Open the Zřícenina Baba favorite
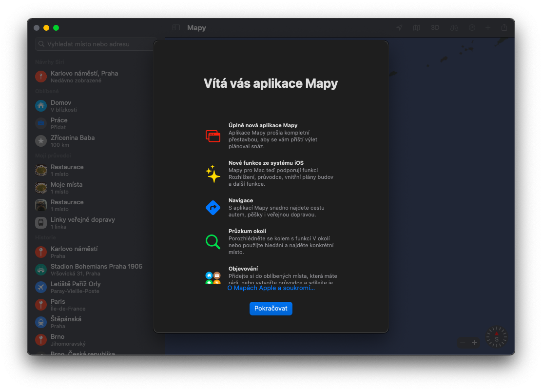Viewport: 542px width, 391px height. (96, 141)
